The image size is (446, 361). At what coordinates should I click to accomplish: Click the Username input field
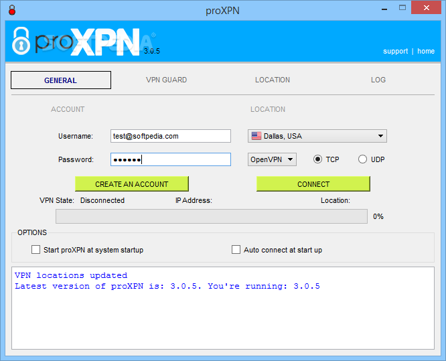(171, 136)
